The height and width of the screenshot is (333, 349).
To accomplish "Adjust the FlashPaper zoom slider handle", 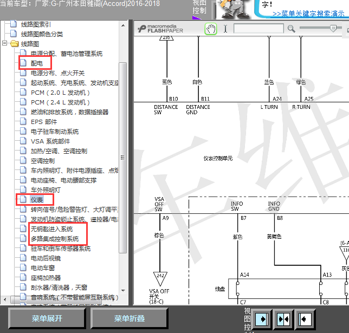I will pyautogui.click(x=333, y=28).
